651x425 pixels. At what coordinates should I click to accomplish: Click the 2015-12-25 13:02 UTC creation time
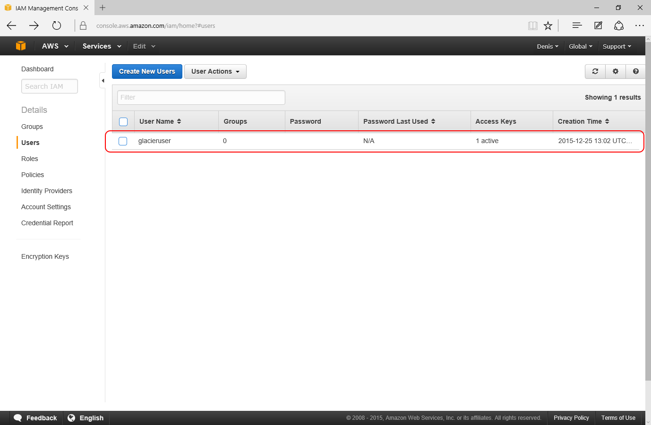click(x=595, y=141)
